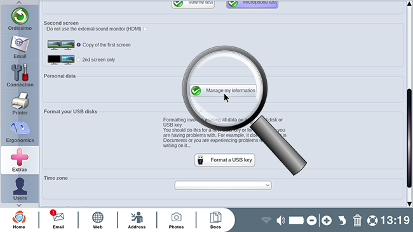
Task: Click scrollbar up arrow
Action: point(409,4)
